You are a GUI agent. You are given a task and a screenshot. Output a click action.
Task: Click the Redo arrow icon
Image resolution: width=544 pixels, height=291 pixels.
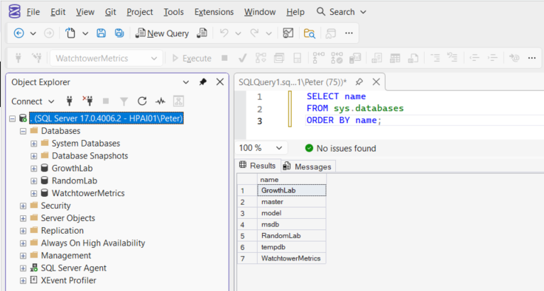(x=255, y=33)
